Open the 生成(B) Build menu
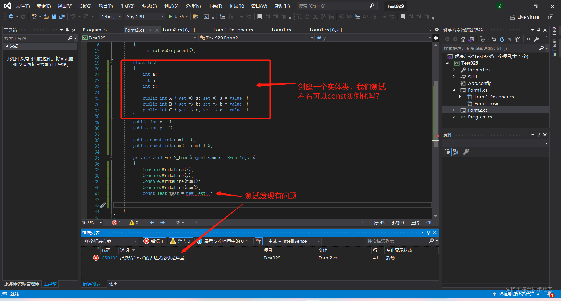Image resolution: width=561 pixels, height=301 pixels. (x=127, y=6)
